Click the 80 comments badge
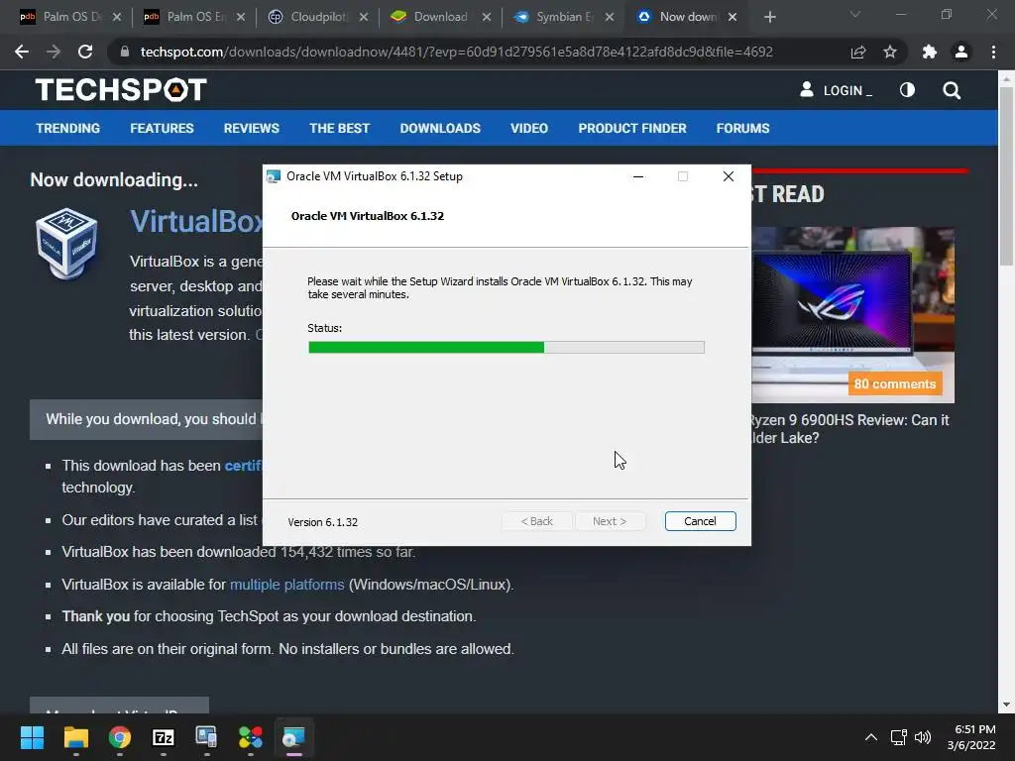Screen dimensions: 1015x761 [895, 383]
